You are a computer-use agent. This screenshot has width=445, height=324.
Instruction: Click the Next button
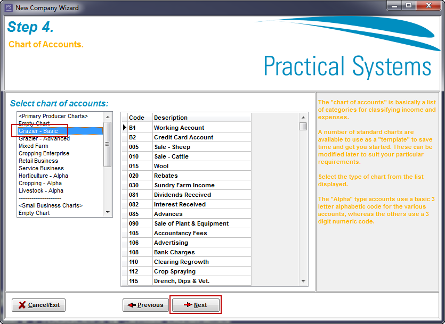[x=196, y=305]
